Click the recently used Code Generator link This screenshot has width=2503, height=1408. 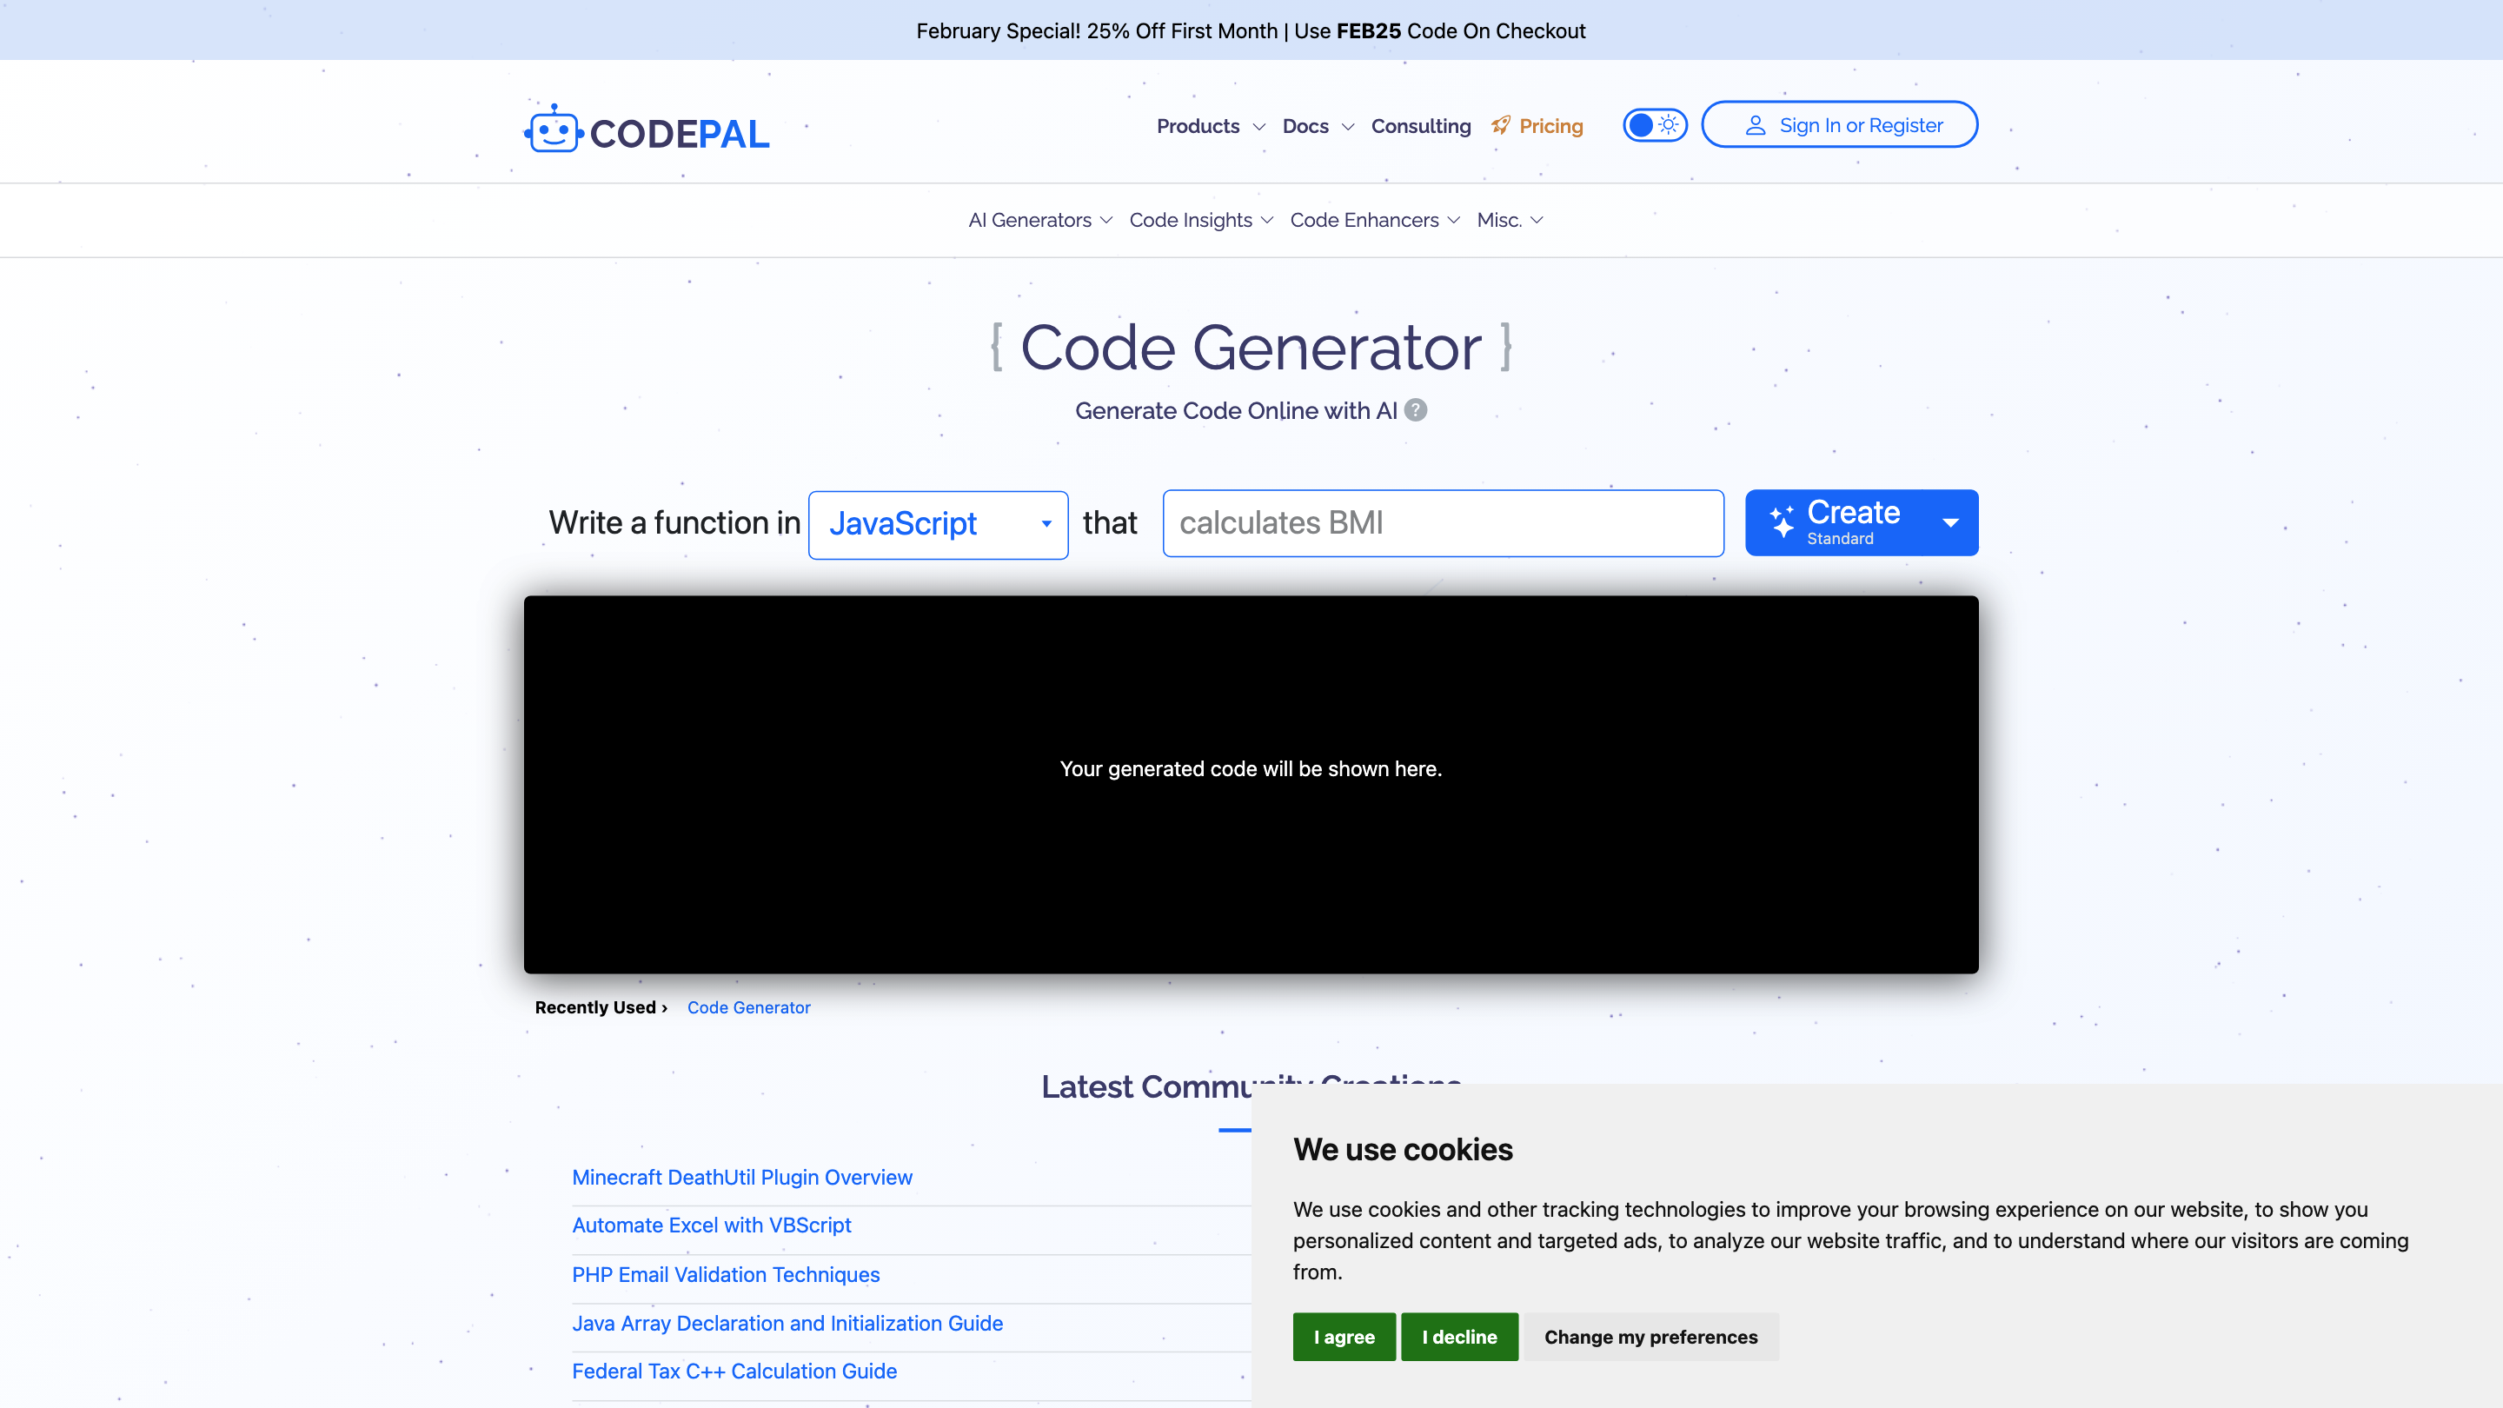[x=748, y=1007]
